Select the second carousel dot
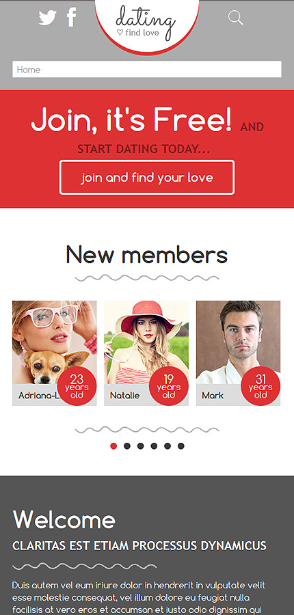294x615 pixels. [x=126, y=446]
